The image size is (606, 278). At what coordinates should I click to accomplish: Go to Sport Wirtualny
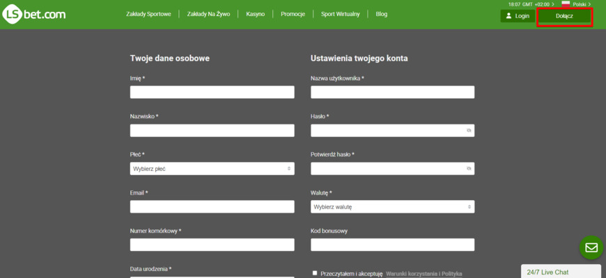341,15
